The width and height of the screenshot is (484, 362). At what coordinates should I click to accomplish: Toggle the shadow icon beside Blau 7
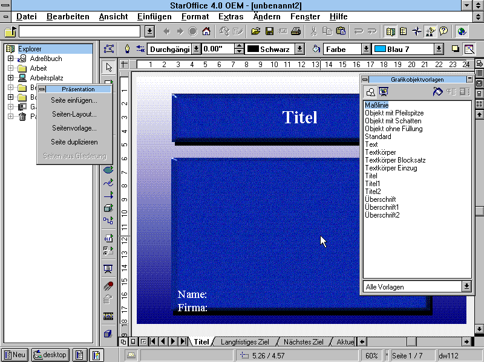(x=455, y=49)
